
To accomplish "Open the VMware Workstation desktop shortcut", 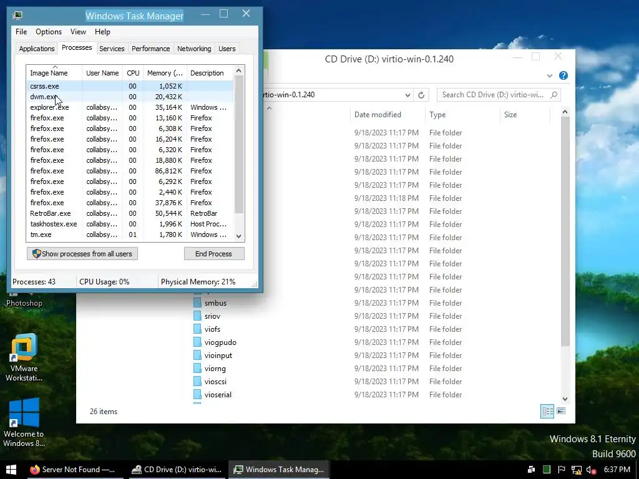I will (24, 357).
